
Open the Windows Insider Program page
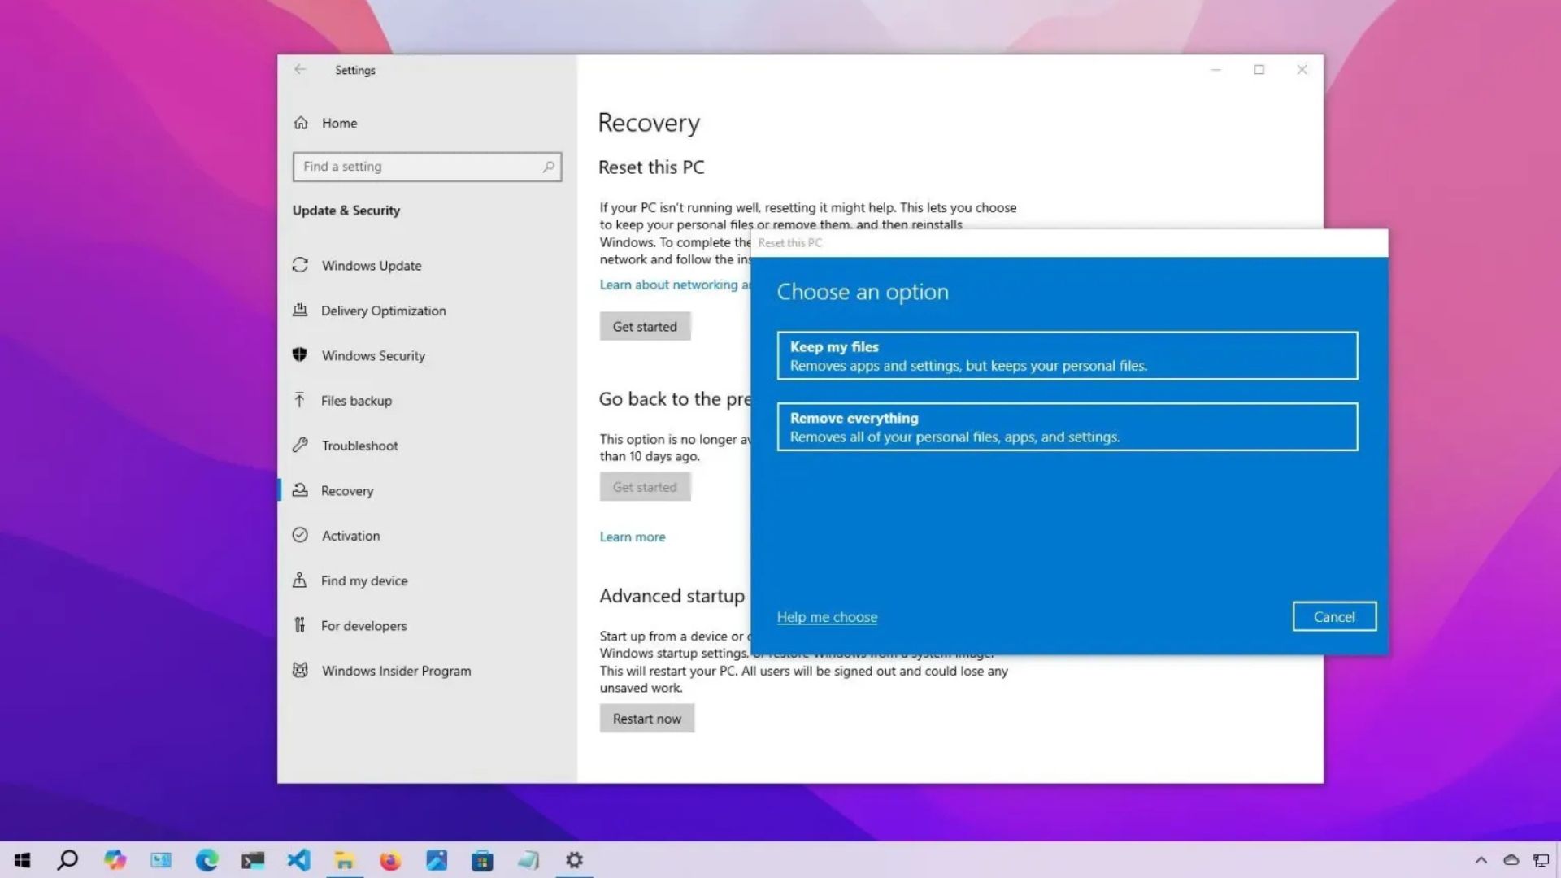coord(396,671)
